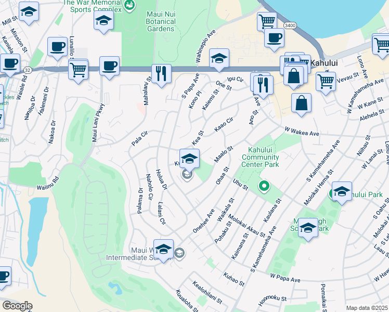Click the route 32 highway shield
389x312 pixels.
pyautogui.click(x=28, y=70)
